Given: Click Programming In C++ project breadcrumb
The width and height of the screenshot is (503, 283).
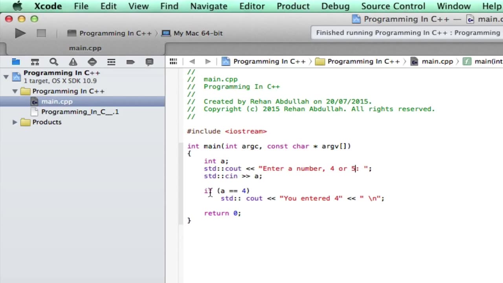Looking at the screenshot, I should (264, 61).
